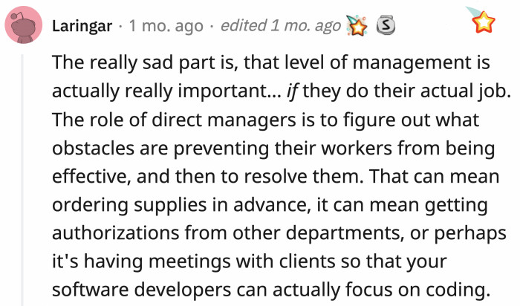Open the Laringar username profile link

(82, 26)
